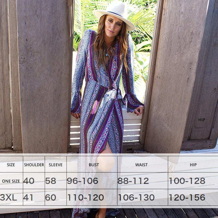This screenshot has width=218, height=218.
Task: Click sleeve value 58
Action: click(51, 181)
